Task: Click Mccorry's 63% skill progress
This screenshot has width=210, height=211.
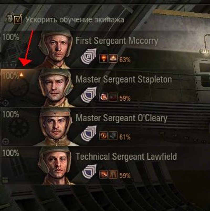Action: 125,59
